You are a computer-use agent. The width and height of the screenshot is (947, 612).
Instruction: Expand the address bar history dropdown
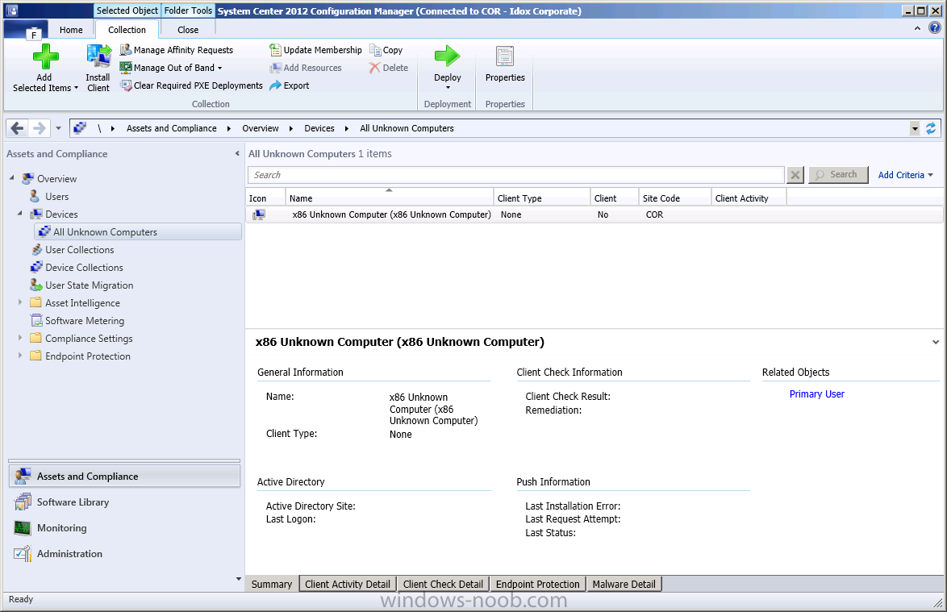[x=915, y=128]
